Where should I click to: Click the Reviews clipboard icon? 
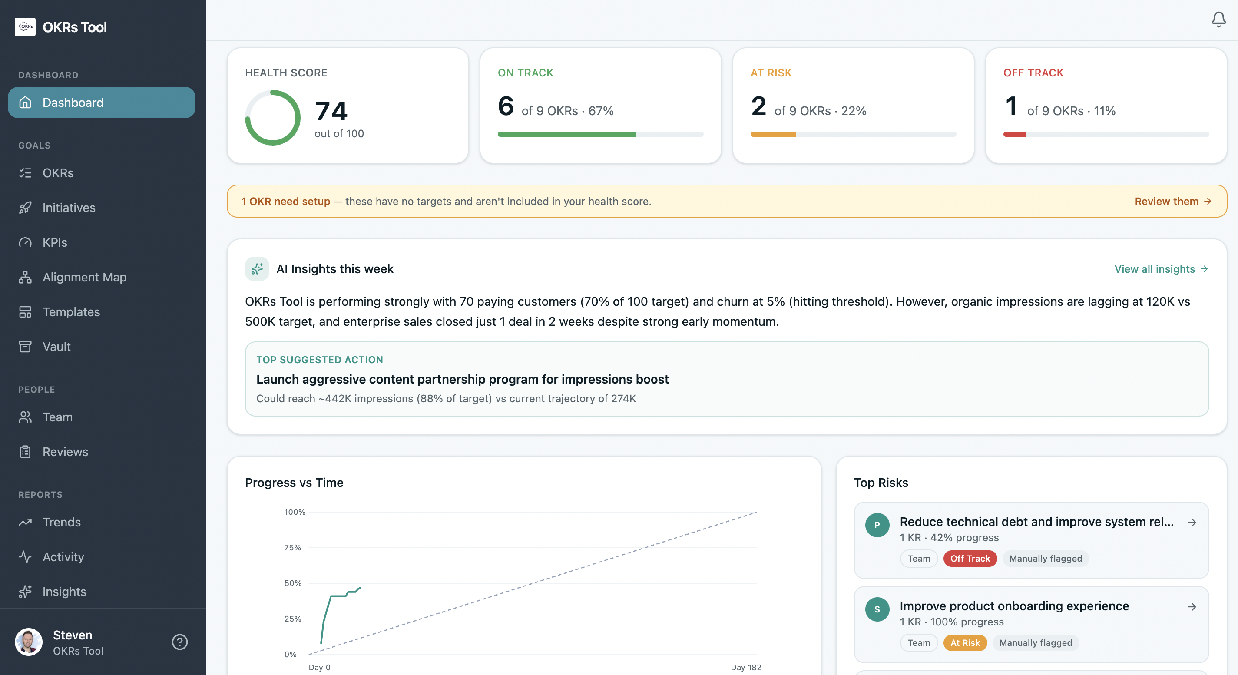(x=26, y=452)
